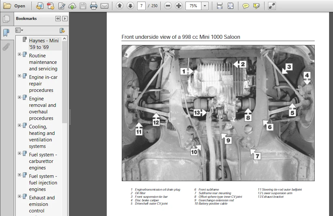Expand the Exhaust and emission control bookmark
333x216 pixels.
(x=19, y=196)
